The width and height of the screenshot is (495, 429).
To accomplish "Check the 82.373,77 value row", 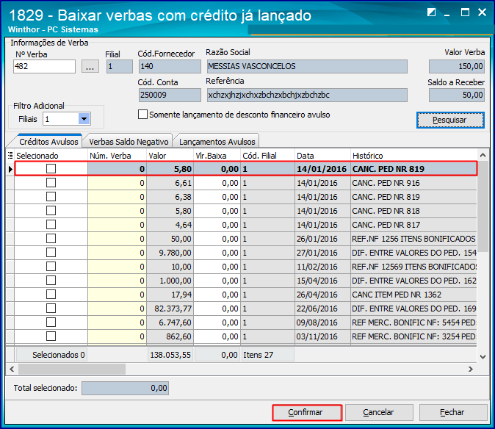I will (x=51, y=308).
